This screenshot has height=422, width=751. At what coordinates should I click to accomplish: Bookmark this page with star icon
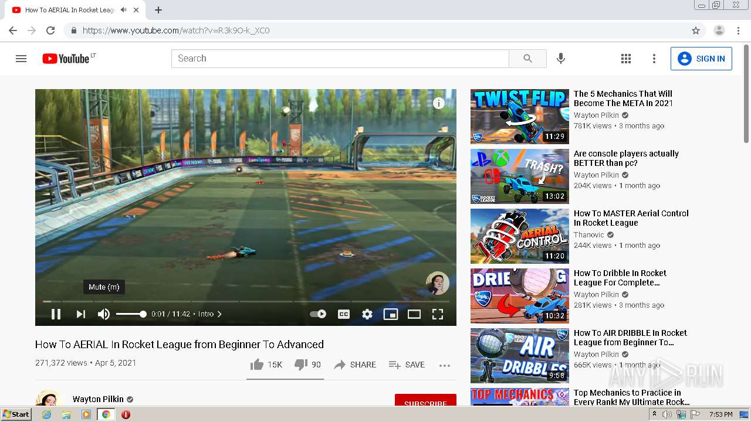pyautogui.click(x=696, y=30)
